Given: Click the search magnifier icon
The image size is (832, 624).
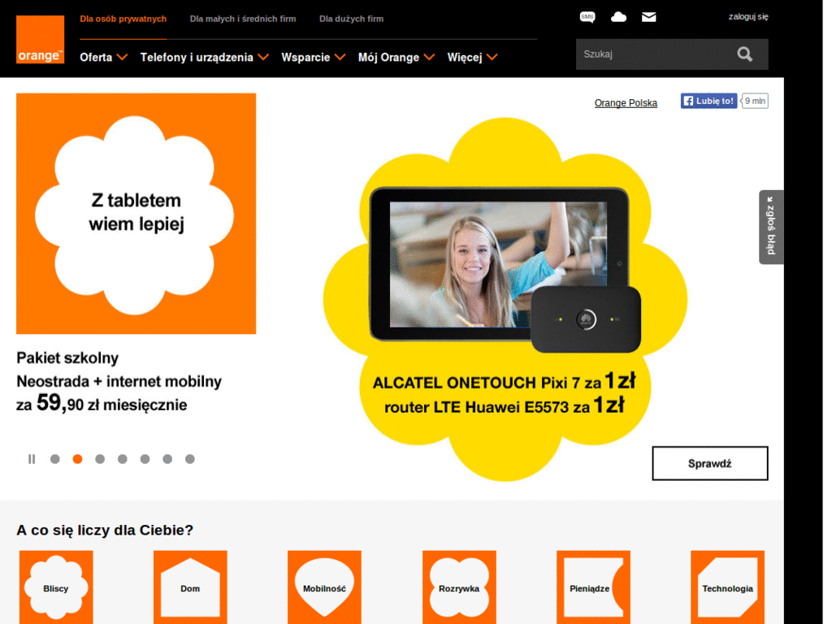Looking at the screenshot, I should [x=744, y=54].
